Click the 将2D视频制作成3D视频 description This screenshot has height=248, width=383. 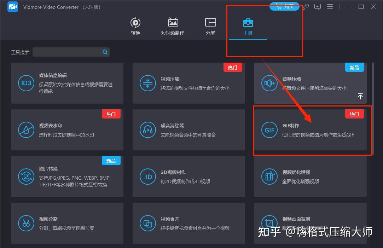(x=185, y=181)
